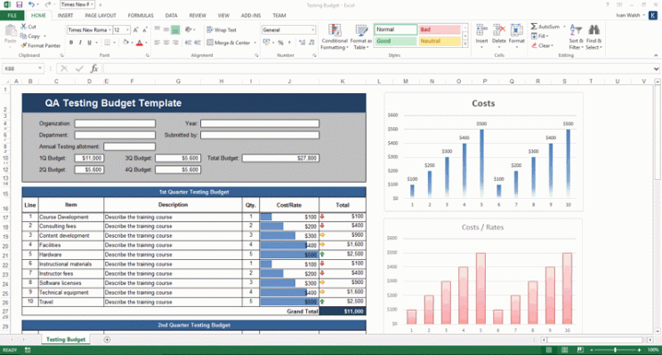Open Find & Select binoculars icon
The width and height of the screenshot is (662, 355).
tap(593, 30)
